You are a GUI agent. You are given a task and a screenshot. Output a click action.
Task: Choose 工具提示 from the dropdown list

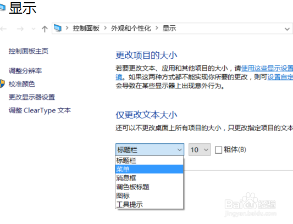(x=149, y=204)
